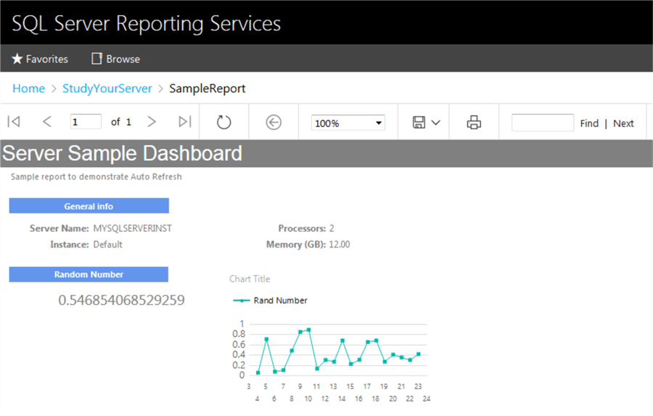653x416 pixels.
Task: Open Browse in the top menu
Action: coord(115,59)
